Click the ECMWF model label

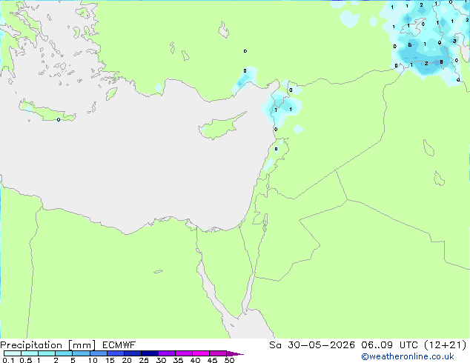click(x=119, y=345)
